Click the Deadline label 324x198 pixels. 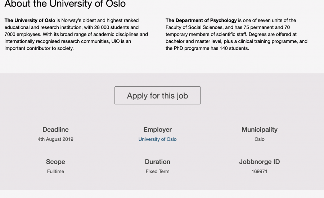click(55, 130)
